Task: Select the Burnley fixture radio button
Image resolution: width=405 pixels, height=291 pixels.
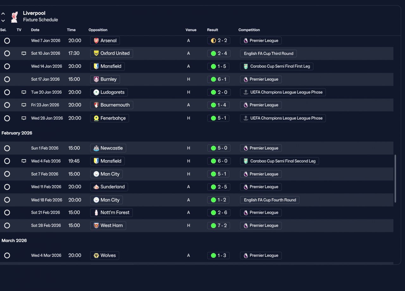Action: [7, 79]
